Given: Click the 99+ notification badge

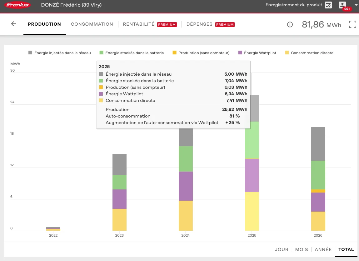Looking at the screenshot, I should coord(347,9).
